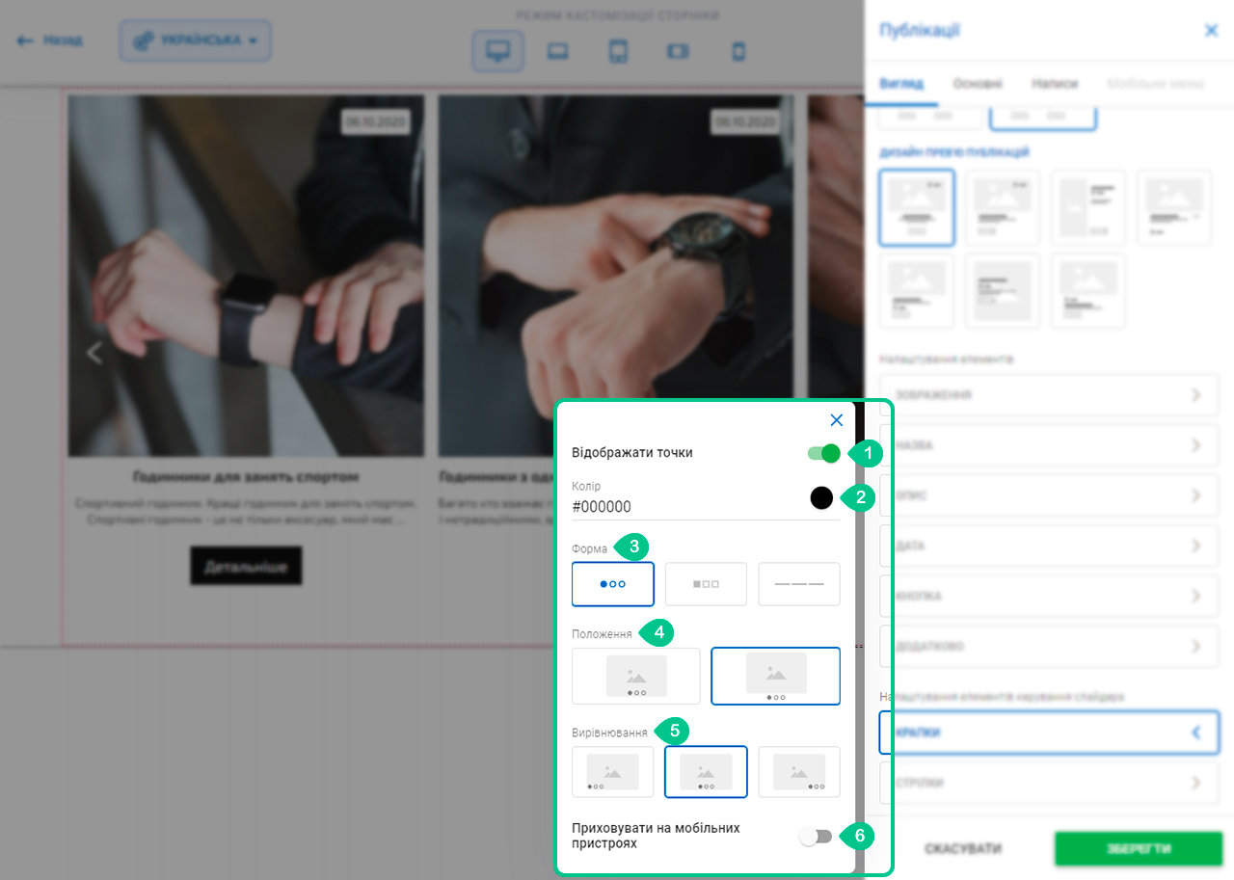Select center alignment for dots
The image size is (1234, 880).
[x=706, y=772]
